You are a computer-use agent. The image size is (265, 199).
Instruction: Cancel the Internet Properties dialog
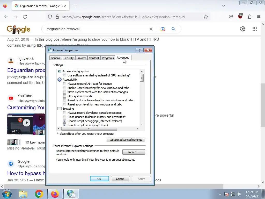pyautogui.click(x=120, y=179)
